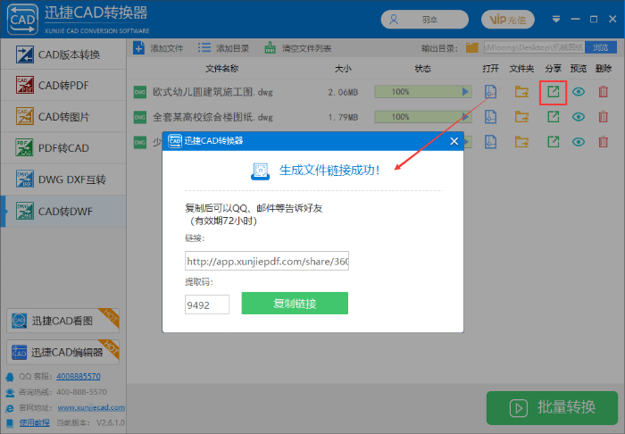Click the 1.79MB size cell

coord(343,117)
